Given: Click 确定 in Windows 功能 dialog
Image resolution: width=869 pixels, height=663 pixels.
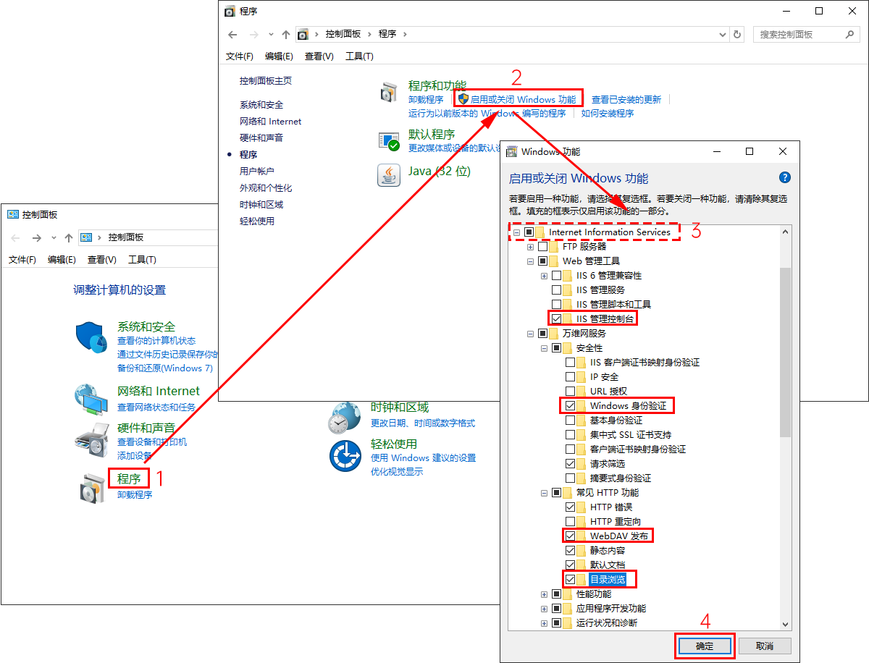Looking at the screenshot, I should (x=705, y=646).
